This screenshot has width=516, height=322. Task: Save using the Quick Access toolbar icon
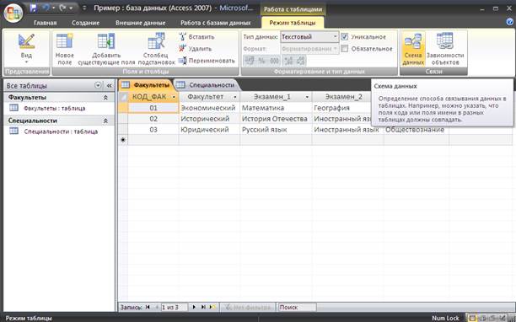tap(33, 8)
